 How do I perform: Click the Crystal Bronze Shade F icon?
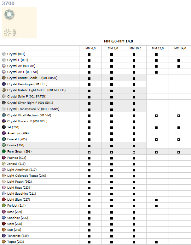pyautogui.click(x=4, y=78)
